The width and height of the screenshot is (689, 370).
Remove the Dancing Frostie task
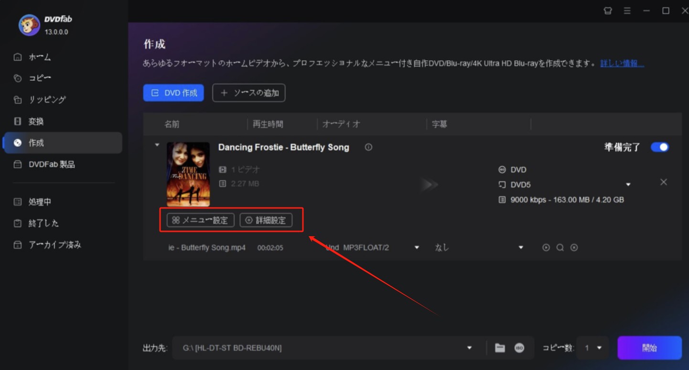click(664, 182)
